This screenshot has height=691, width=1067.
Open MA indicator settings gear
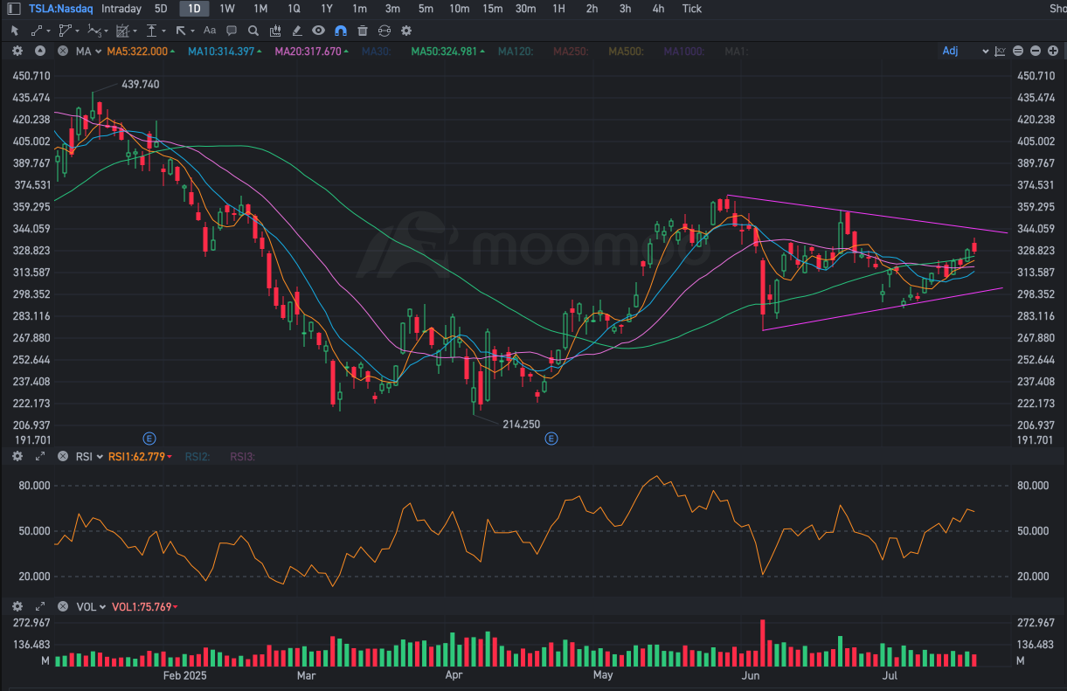[17, 51]
